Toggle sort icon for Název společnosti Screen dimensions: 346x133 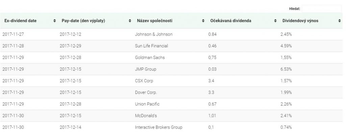point(203,21)
